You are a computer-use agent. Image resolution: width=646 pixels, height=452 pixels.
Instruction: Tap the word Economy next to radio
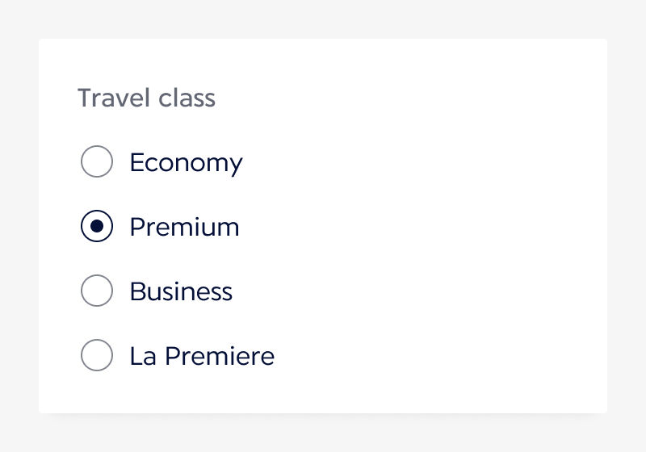point(186,163)
